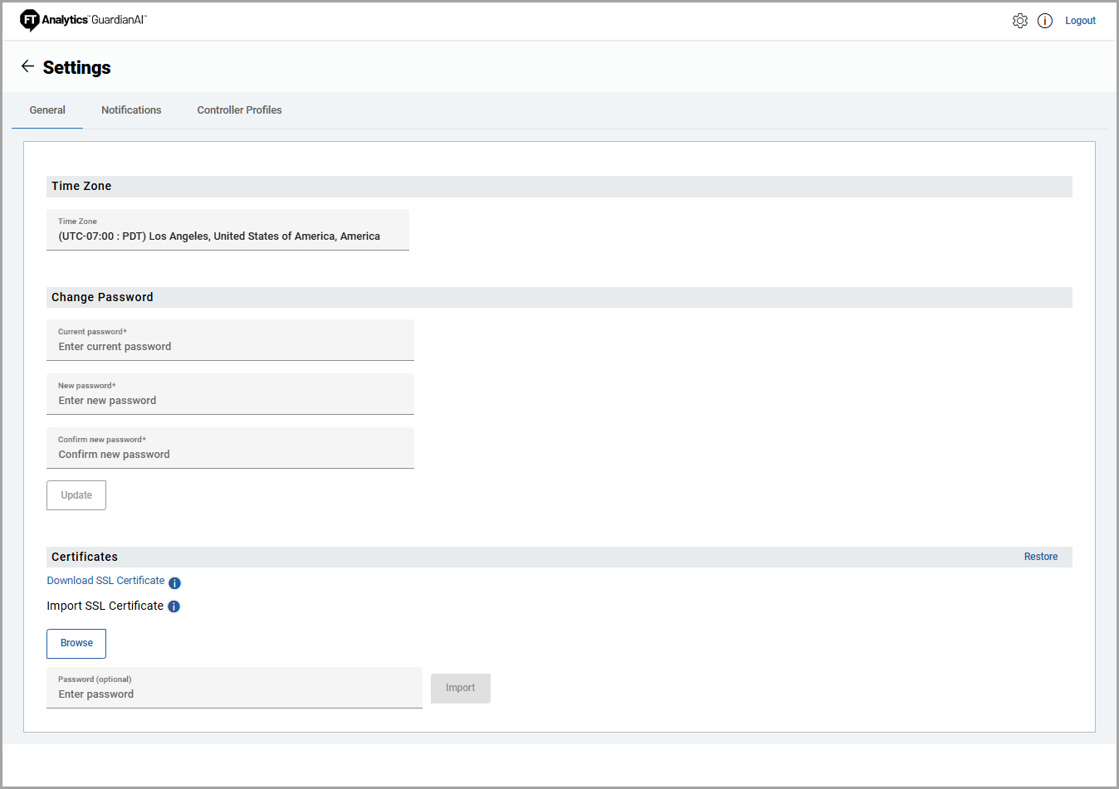Go to the Controller Profiles tab
Viewport: 1119px width, 789px height.
tap(239, 110)
